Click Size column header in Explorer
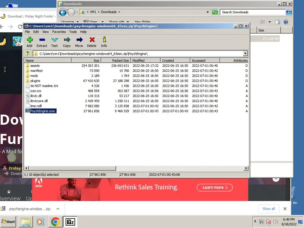 tap(269, 30)
